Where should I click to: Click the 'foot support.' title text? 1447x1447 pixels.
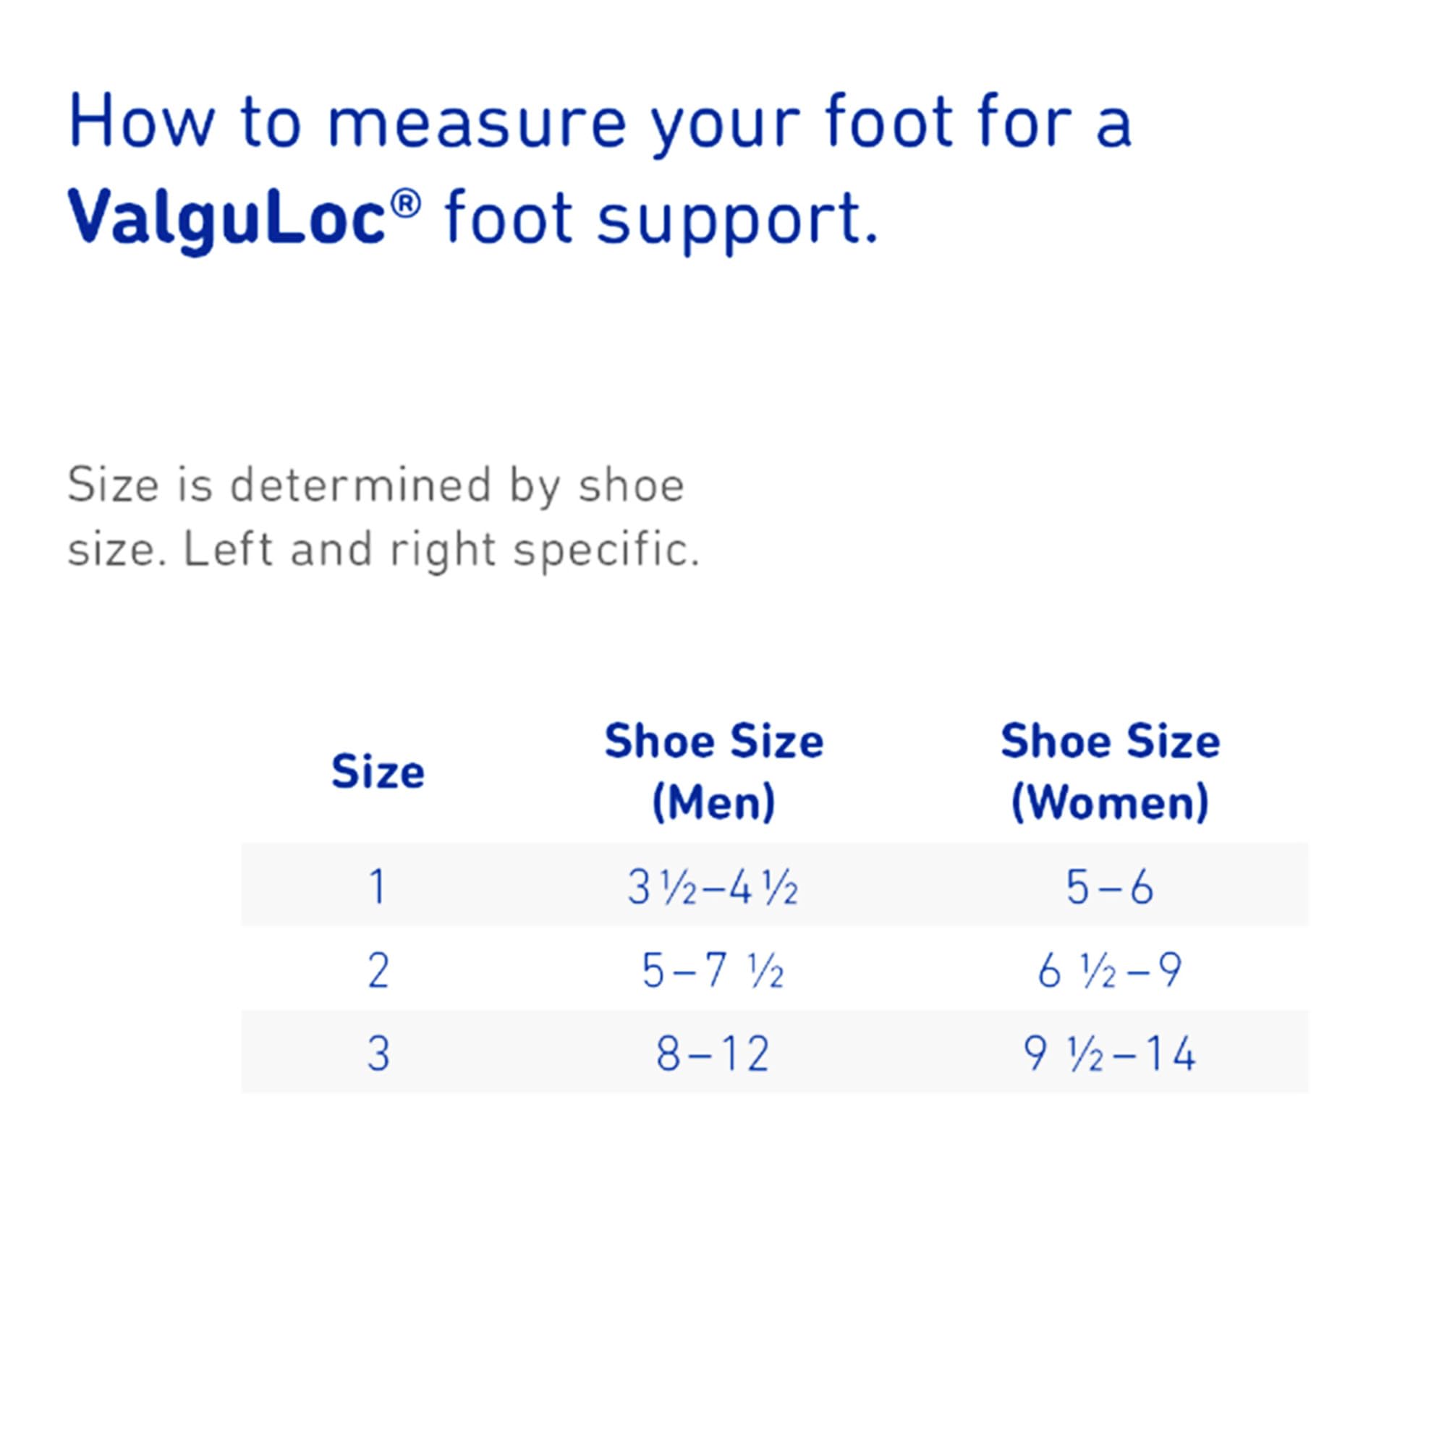tap(661, 219)
